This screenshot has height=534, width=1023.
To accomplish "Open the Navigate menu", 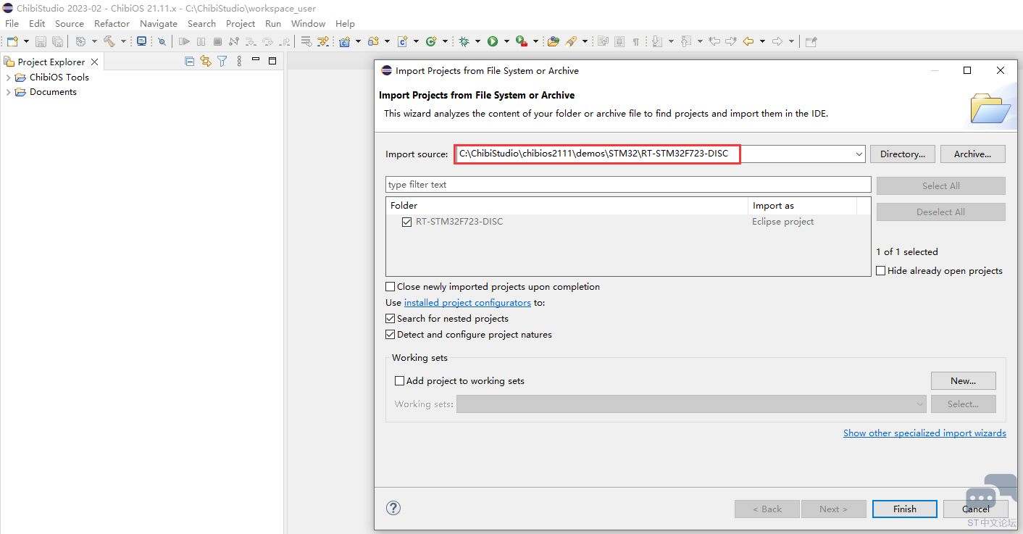I will [159, 23].
